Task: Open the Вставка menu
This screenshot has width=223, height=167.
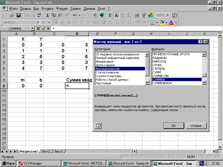Action: tap(47, 9)
